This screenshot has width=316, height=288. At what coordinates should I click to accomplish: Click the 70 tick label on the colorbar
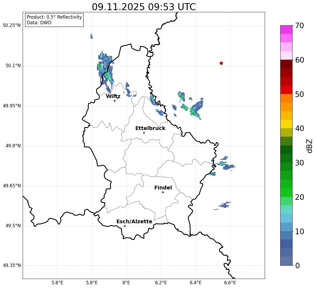(x=299, y=26)
